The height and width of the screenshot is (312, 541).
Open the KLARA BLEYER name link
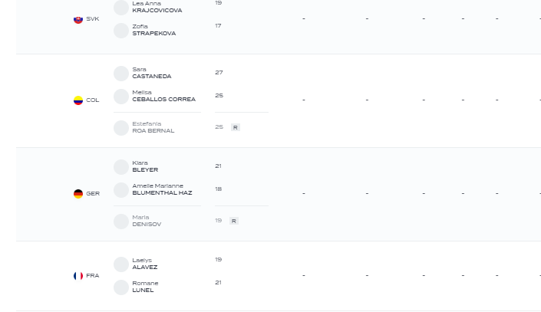(145, 166)
